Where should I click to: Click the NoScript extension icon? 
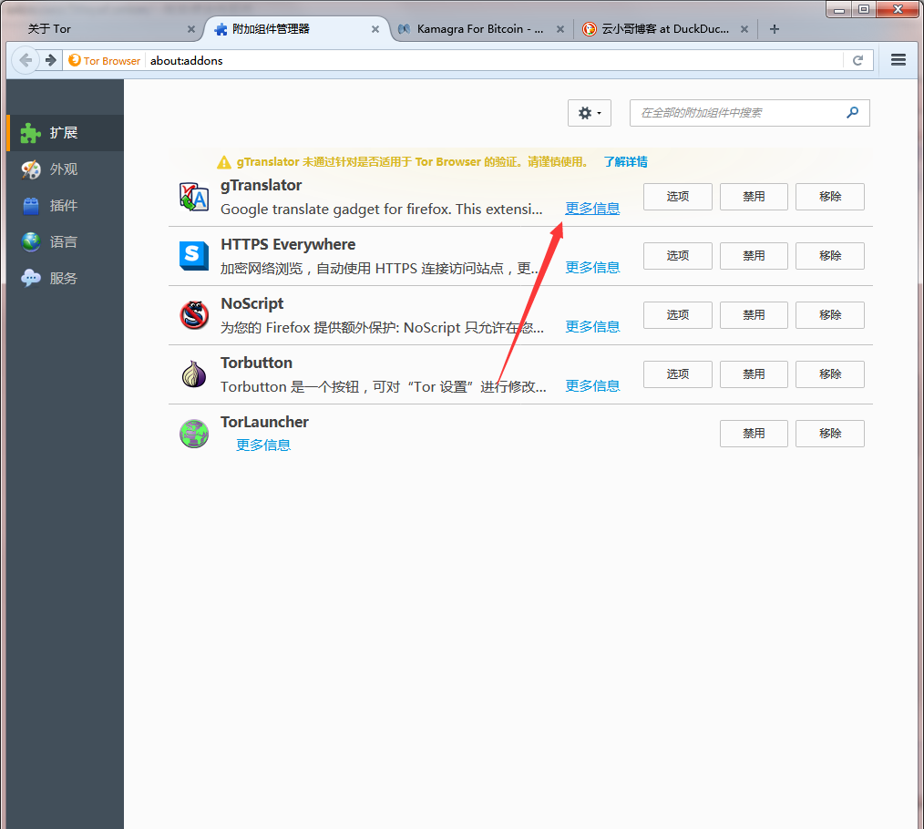[194, 315]
